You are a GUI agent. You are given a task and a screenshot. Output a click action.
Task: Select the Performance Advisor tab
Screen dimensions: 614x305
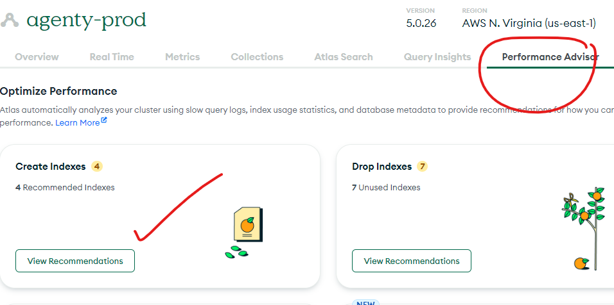550,57
